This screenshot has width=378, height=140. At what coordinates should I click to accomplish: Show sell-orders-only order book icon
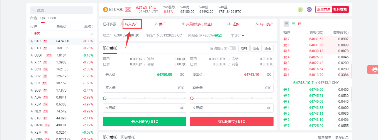pyautogui.click(x=300, y=24)
